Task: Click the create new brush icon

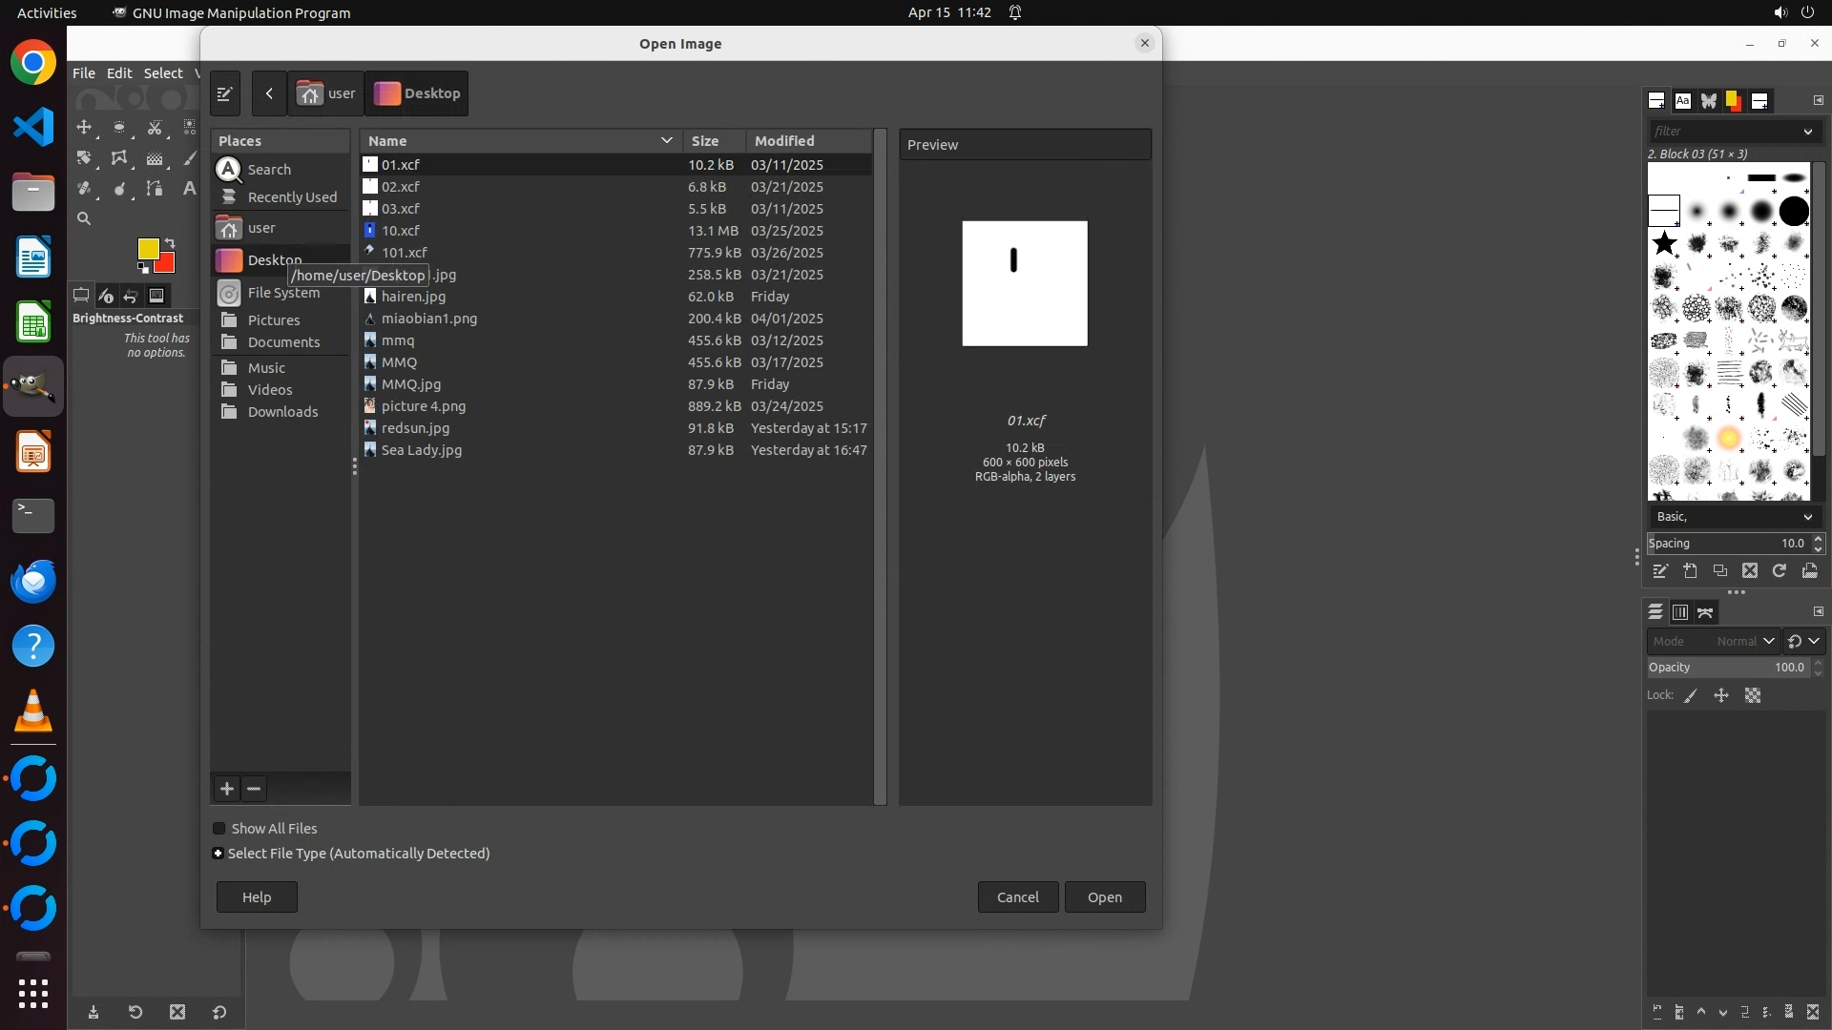Action: (x=1690, y=570)
